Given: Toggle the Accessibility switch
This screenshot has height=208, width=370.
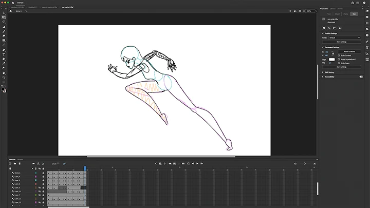Looking at the screenshot, I should 361,77.
